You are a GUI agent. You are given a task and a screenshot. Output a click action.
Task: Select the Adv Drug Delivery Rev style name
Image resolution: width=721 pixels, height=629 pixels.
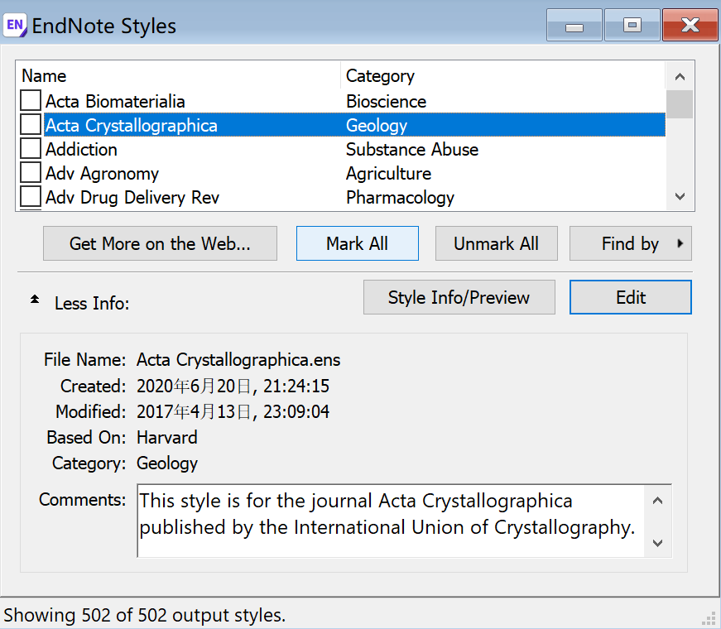tap(132, 197)
